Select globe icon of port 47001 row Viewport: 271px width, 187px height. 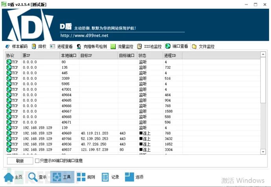(x=9, y=89)
